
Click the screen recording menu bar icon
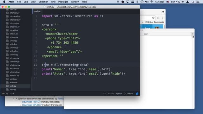(118, 2)
